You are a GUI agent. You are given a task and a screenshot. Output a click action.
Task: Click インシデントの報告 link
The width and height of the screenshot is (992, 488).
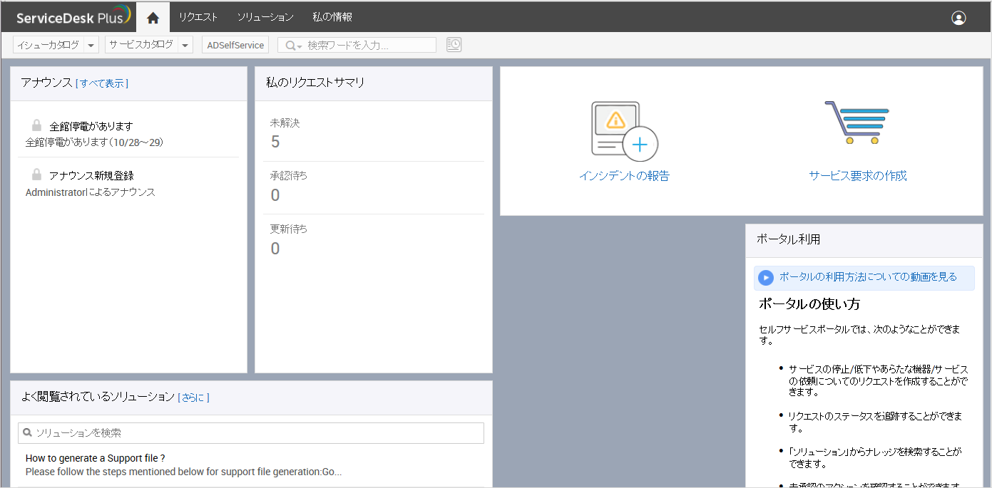(624, 176)
